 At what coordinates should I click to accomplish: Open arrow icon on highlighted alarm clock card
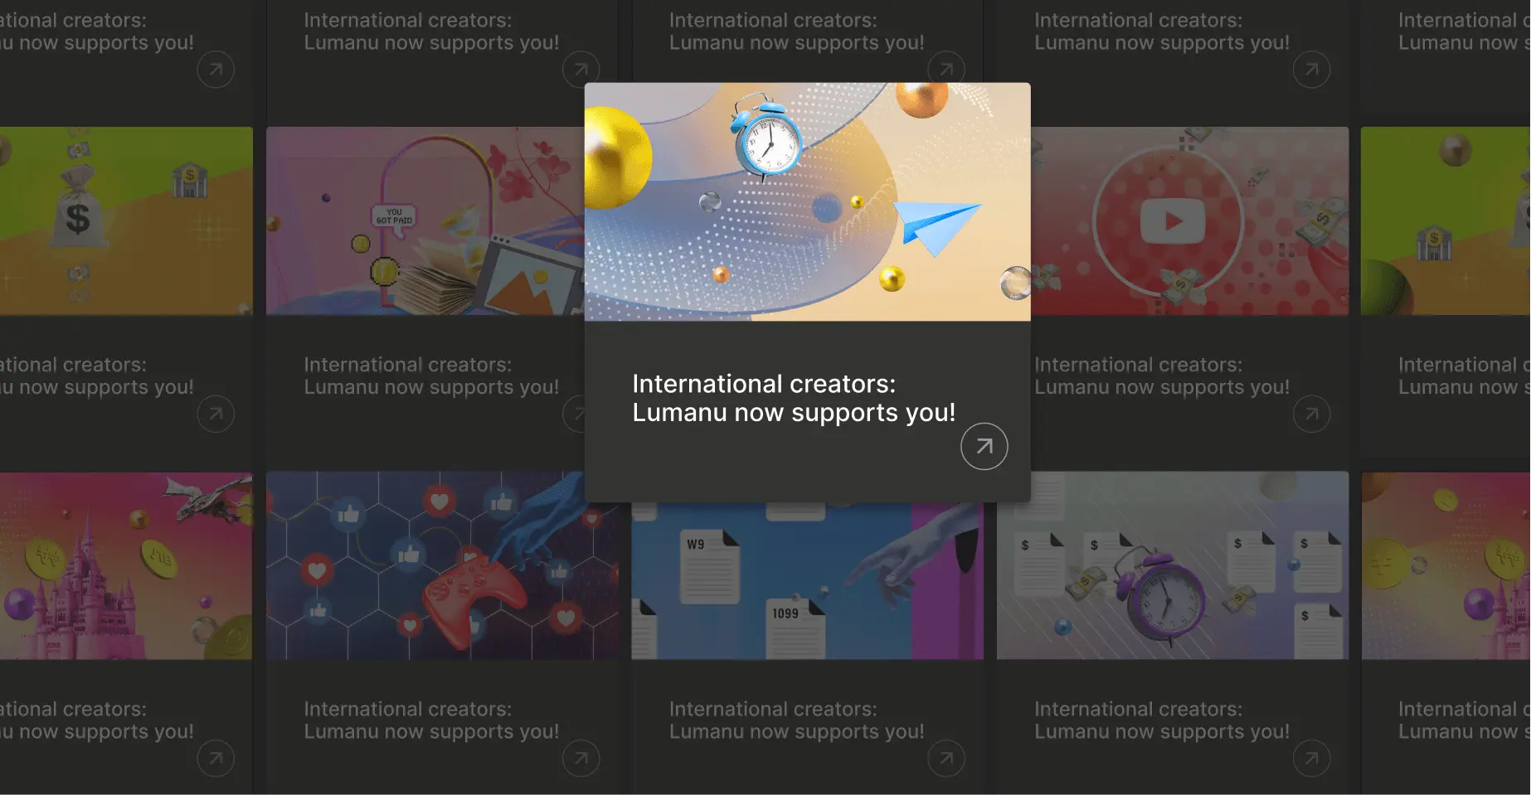pyautogui.click(x=984, y=446)
